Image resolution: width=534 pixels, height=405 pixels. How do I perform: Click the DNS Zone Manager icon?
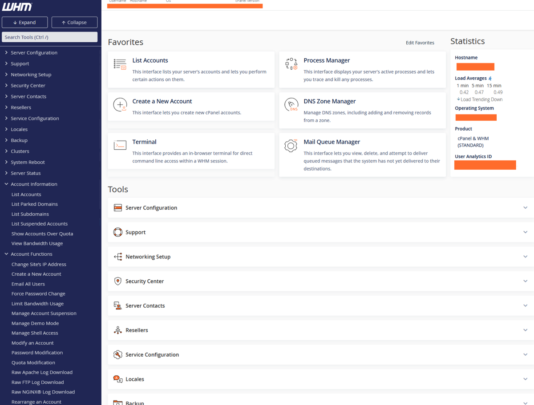pos(291,105)
